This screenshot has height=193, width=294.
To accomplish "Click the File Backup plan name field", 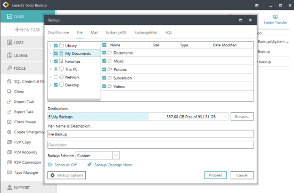I will 151,134.
